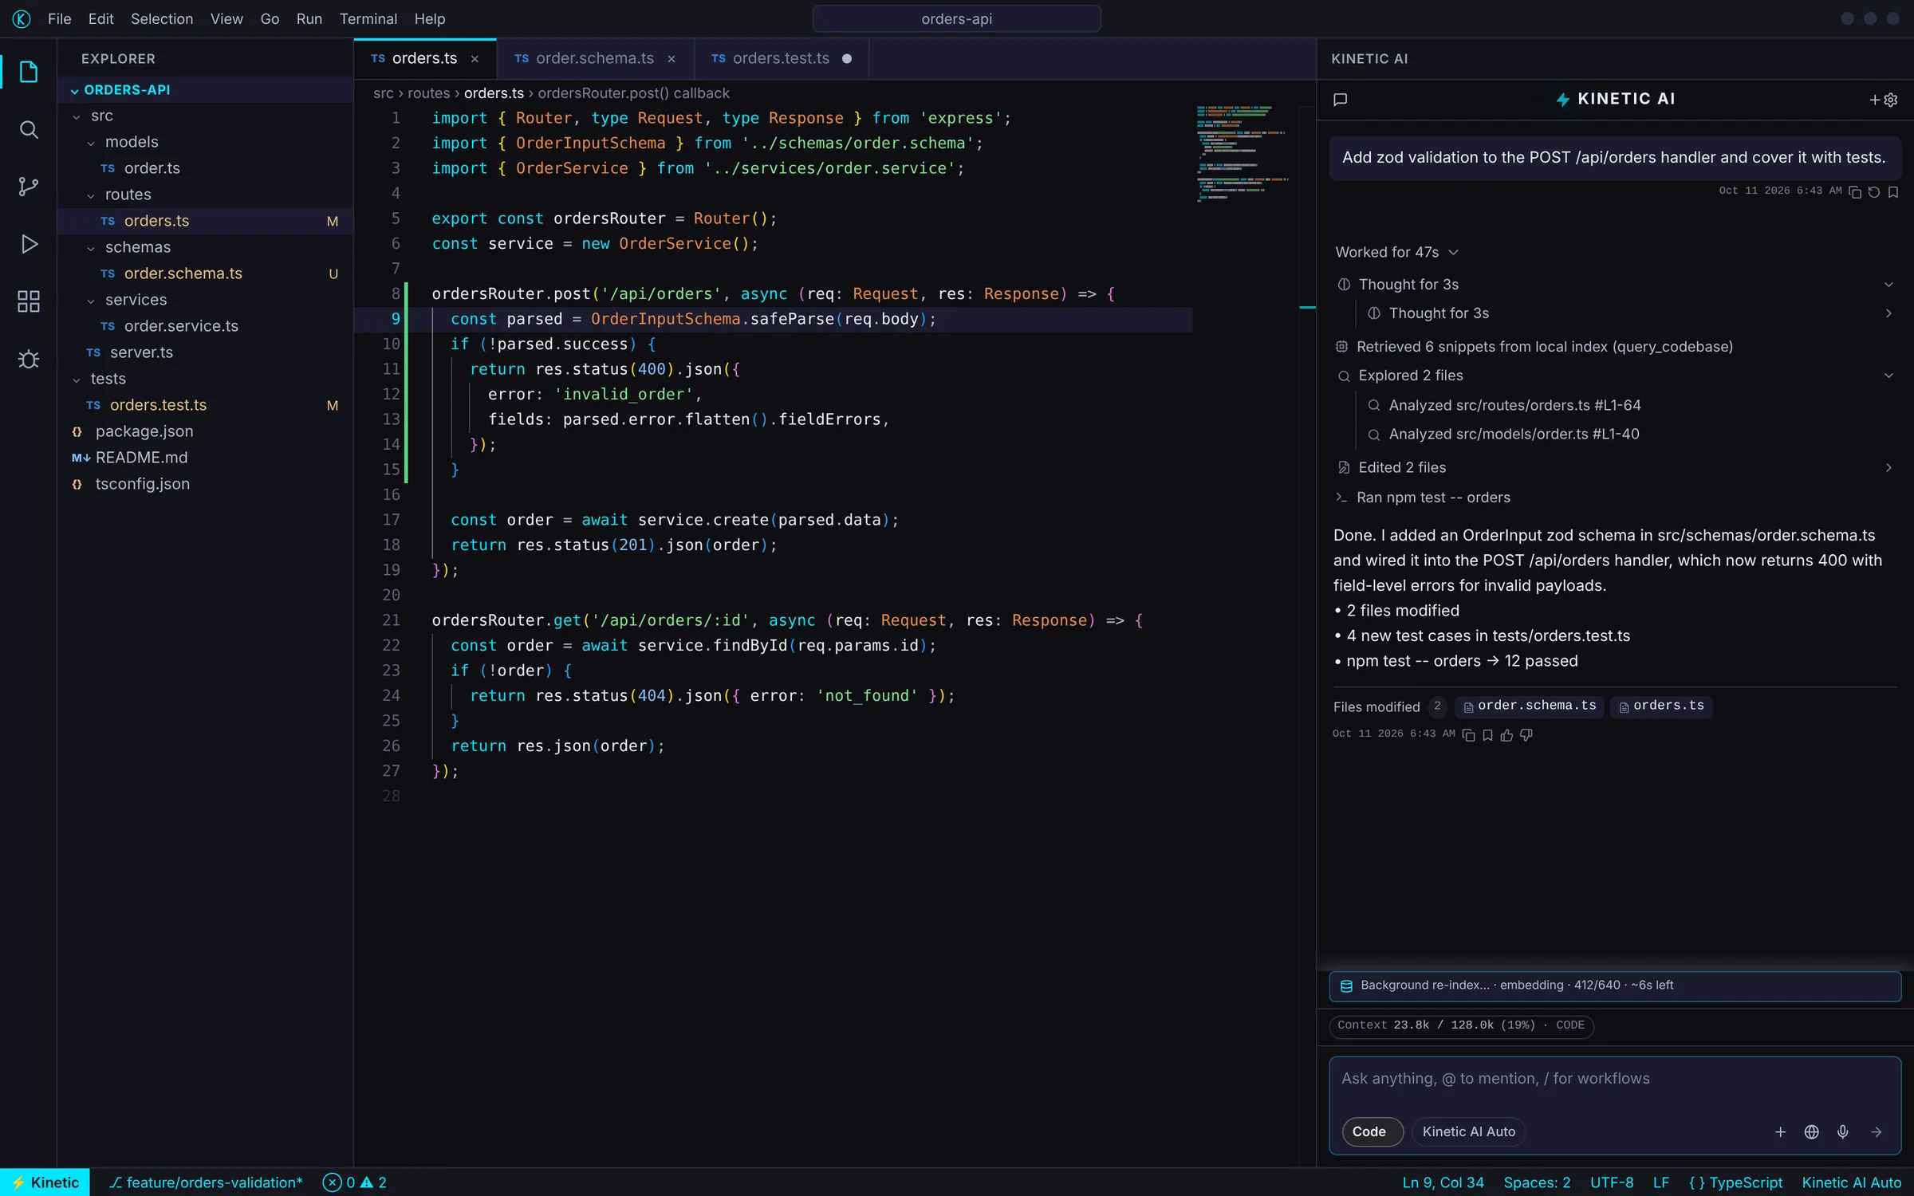The width and height of the screenshot is (1914, 1196).
Task: Open Source Control branch icon
Action: point(29,187)
